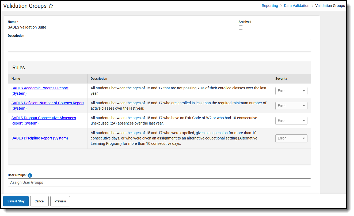This screenshot has width=354, height=216.
Task: Cancel editing the validation group
Action: pyautogui.click(x=39, y=201)
